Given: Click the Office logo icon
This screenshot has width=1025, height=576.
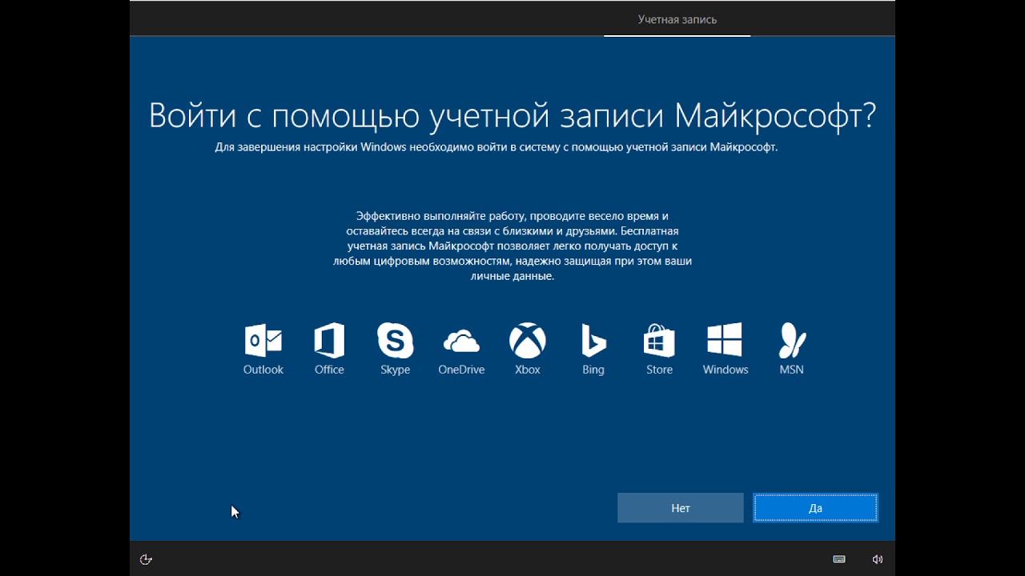Looking at the screenshot, I should coord(329,341).
